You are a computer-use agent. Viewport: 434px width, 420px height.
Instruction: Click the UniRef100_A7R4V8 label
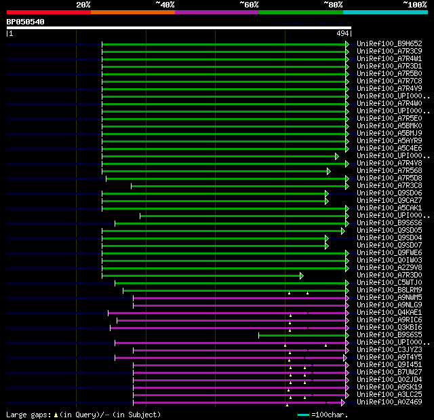pos(389,164)
